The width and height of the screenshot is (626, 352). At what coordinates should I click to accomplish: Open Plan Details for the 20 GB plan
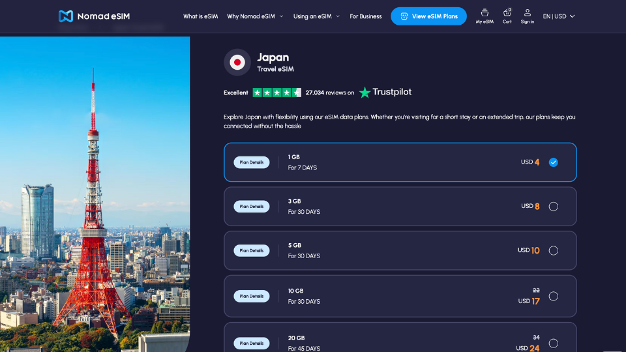click(x=251, y=343)
